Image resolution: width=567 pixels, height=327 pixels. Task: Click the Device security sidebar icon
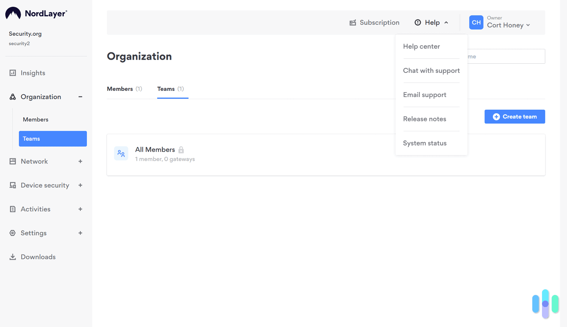pyautogui.click(x=13, y=185)
